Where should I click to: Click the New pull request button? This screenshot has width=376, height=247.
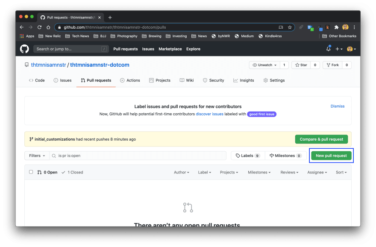click(x=331, y=156)
